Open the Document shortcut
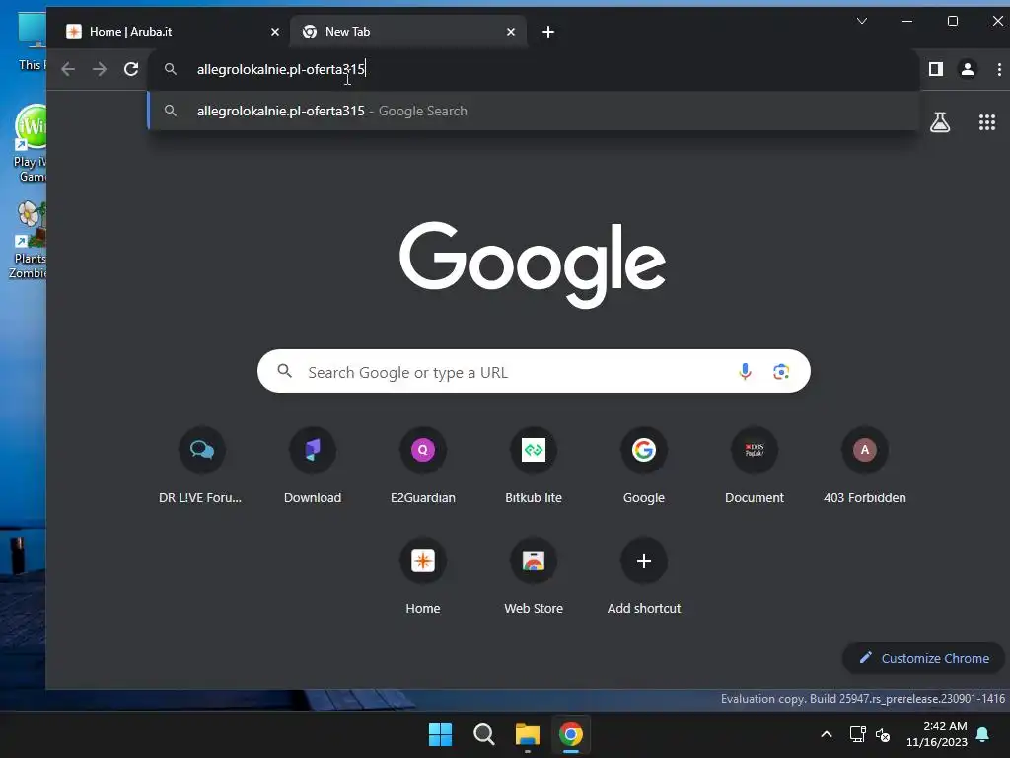The width and height of the screenshot is (1010, 758). (x=755, y=466)
